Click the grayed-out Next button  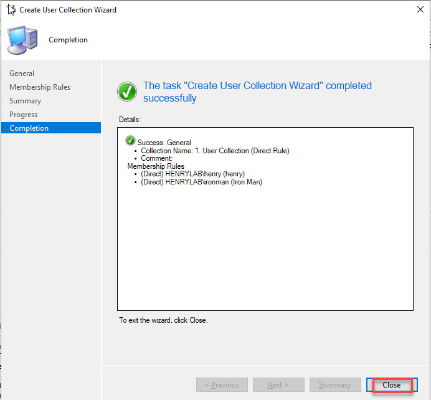[278, 385]
